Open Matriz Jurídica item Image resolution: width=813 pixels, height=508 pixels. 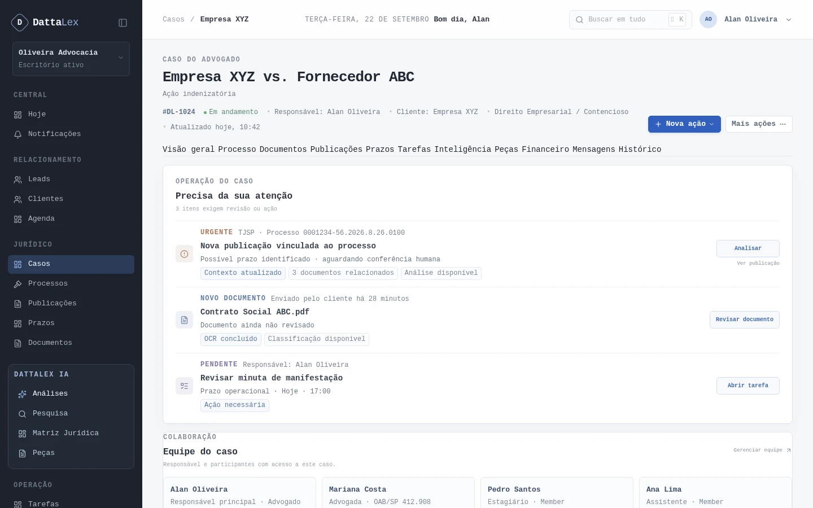point(71,433)
